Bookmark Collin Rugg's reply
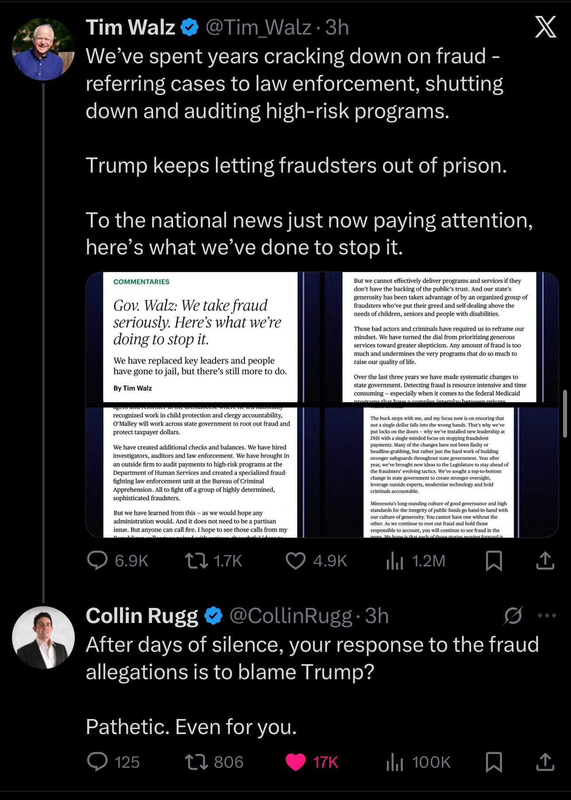The width and height of the screenshot is (571, 800). point(494,762)
